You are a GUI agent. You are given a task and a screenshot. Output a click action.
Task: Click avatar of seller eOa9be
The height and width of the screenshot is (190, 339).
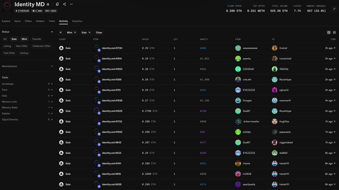(238, 132)
